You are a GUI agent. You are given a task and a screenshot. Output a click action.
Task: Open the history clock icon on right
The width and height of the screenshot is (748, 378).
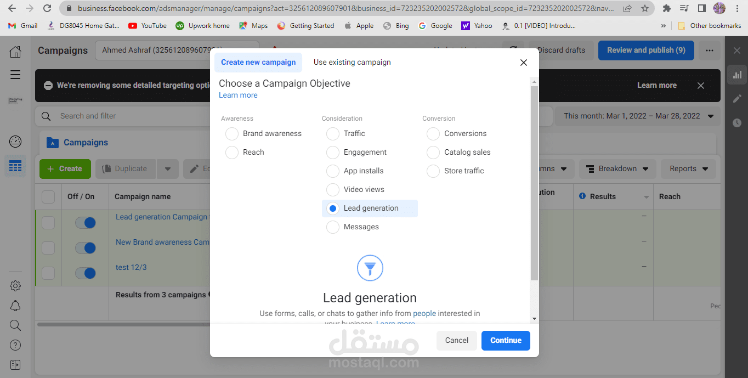pyautogui.click(x=737, y=123)
